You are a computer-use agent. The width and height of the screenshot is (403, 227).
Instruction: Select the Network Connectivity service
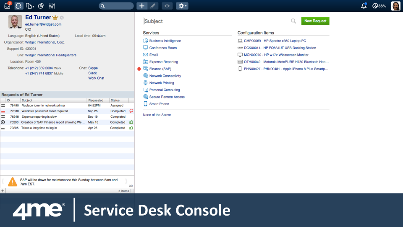[165, 76]
